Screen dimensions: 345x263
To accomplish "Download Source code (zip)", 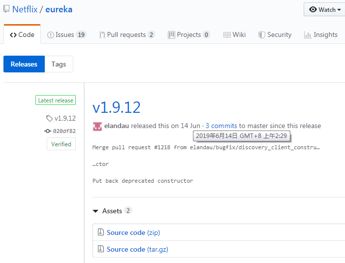I will point(133,232).
